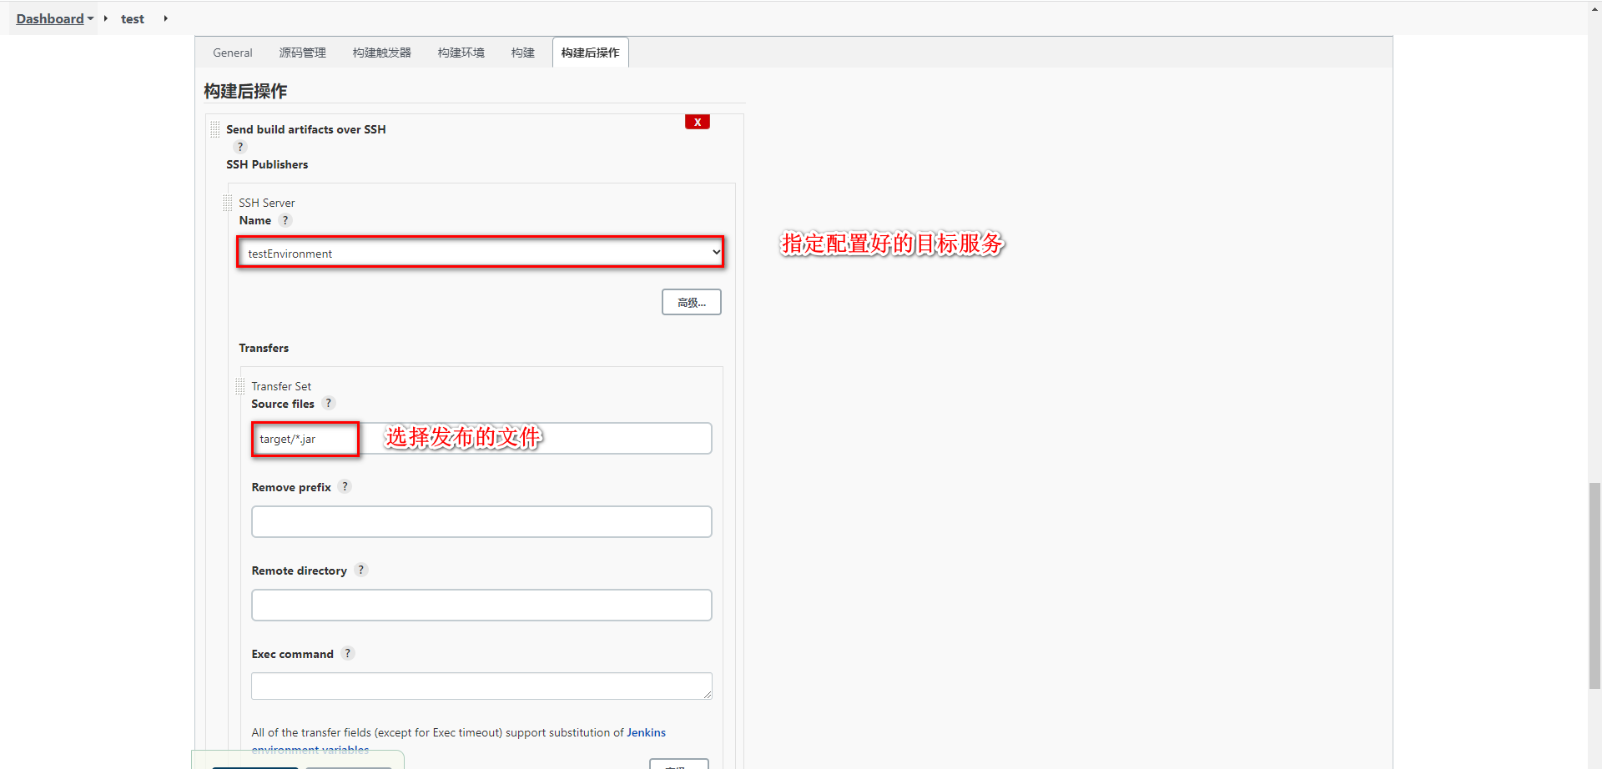Click the SSH Publishers label

tap(267, 164)
